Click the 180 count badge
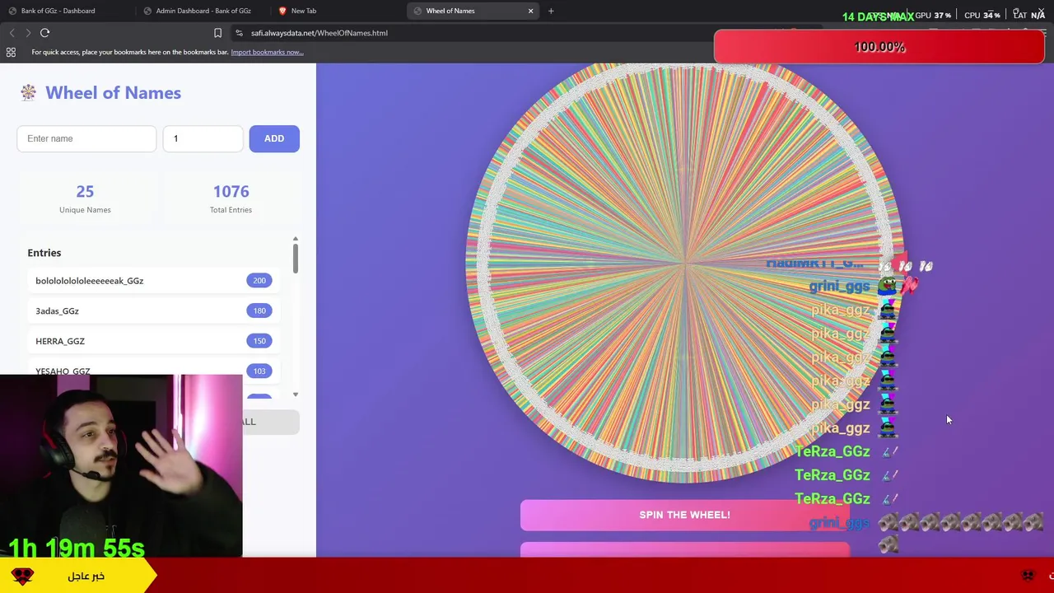 click(x=259, y=311)
